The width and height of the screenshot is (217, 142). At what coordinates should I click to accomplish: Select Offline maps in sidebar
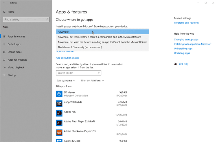[14, 52]
